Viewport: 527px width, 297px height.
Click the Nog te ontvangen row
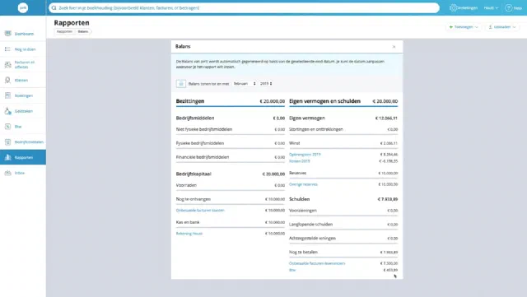click(x=231, y=199)
